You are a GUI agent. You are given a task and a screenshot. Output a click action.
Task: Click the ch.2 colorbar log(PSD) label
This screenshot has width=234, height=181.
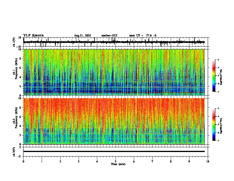(221, 126)
